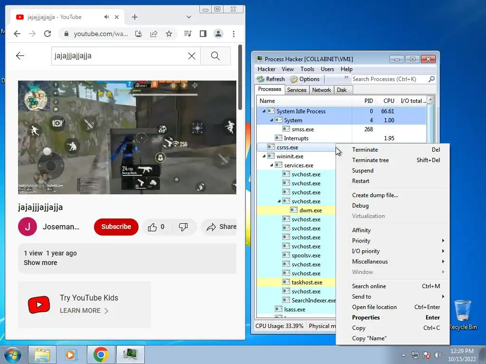
Task: Click the YouTube search magnifier button
Action: pos(215,56)
